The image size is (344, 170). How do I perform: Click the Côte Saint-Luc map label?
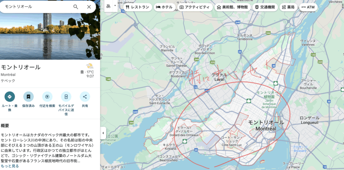point(231,141)
